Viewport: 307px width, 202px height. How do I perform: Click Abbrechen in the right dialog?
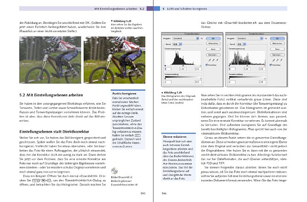277,44
